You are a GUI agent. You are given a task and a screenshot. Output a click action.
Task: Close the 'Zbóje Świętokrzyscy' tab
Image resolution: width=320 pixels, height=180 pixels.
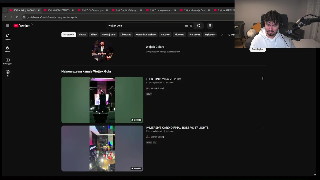[107, 10]
